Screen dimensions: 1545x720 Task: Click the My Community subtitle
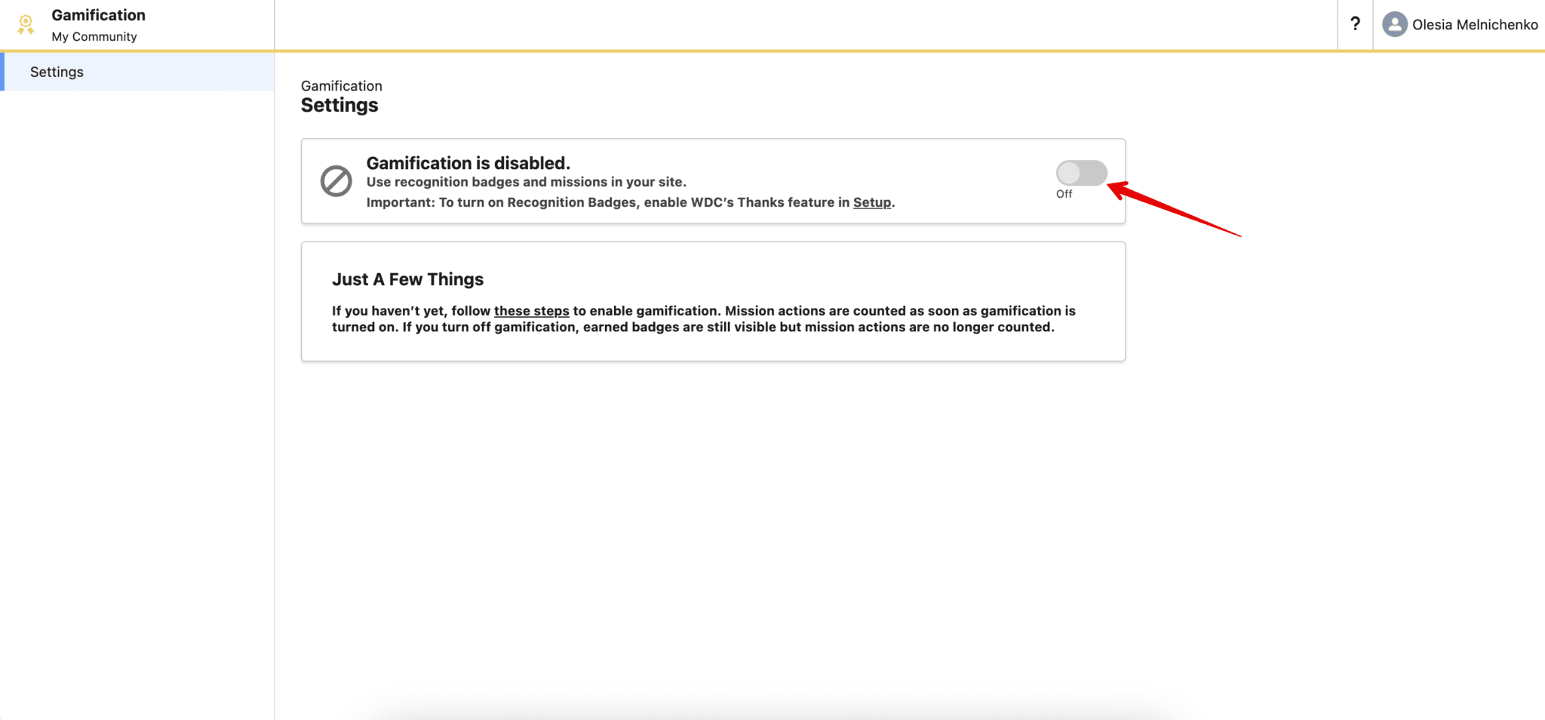(94, 36)
